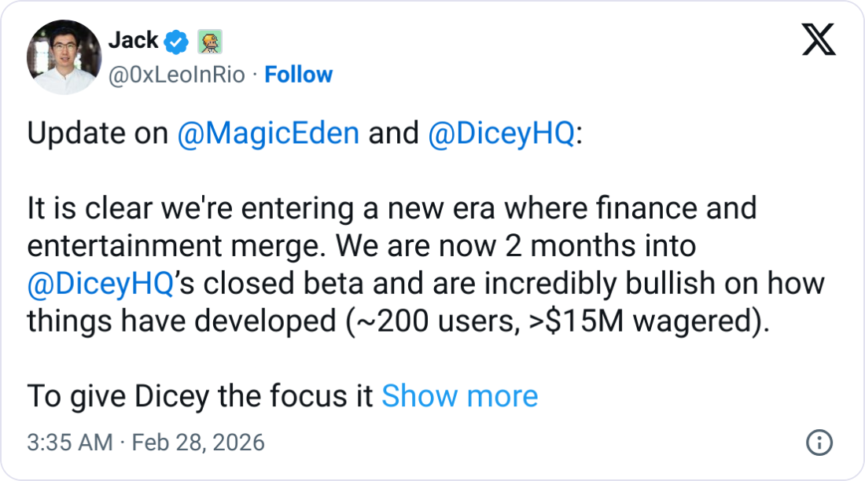
Task: Expand the tweet with Show more
Action: point(460,396)
